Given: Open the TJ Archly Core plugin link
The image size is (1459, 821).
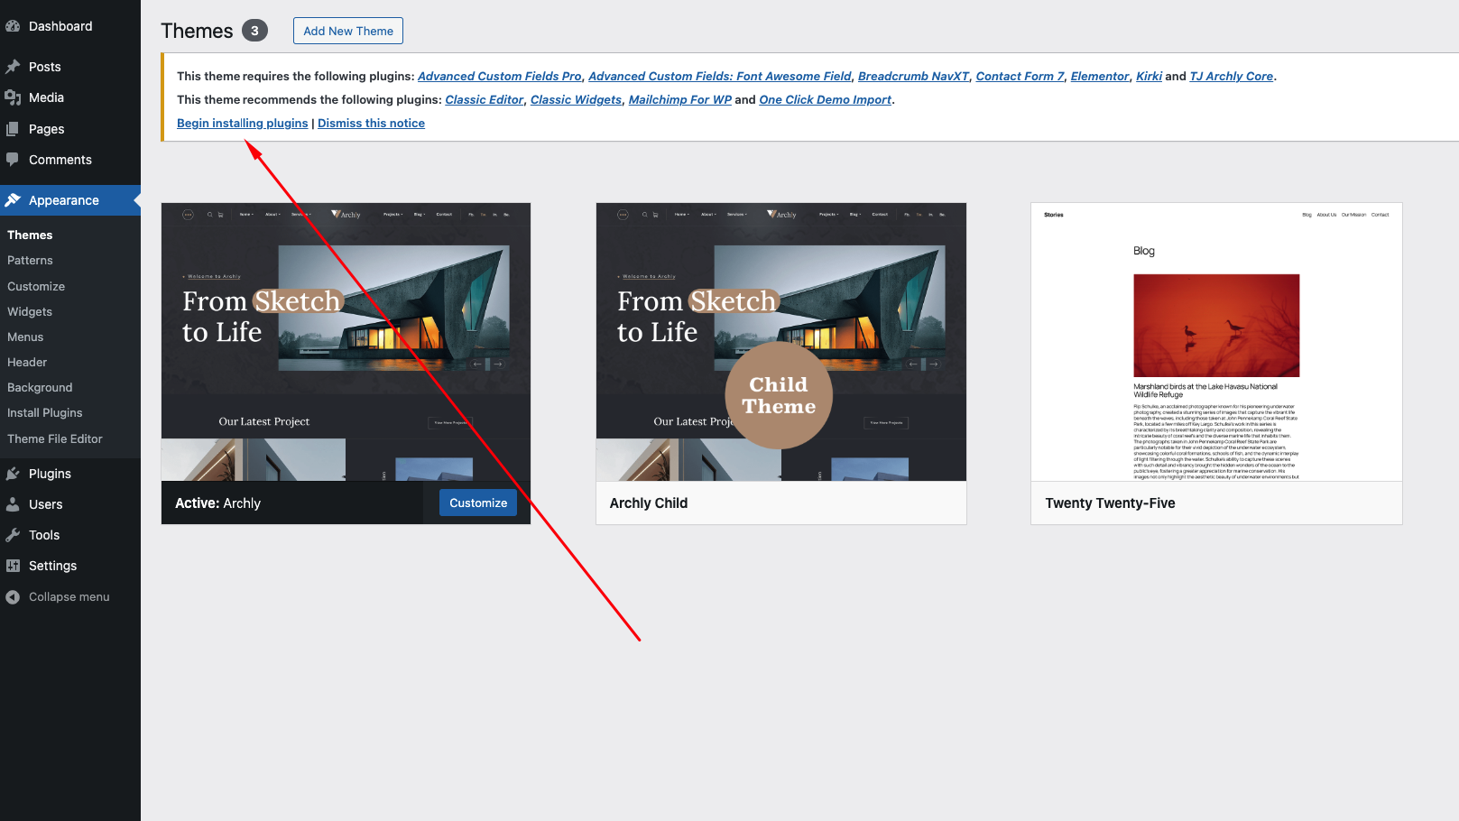Looking at the screenshot, I should (1232, 76).
